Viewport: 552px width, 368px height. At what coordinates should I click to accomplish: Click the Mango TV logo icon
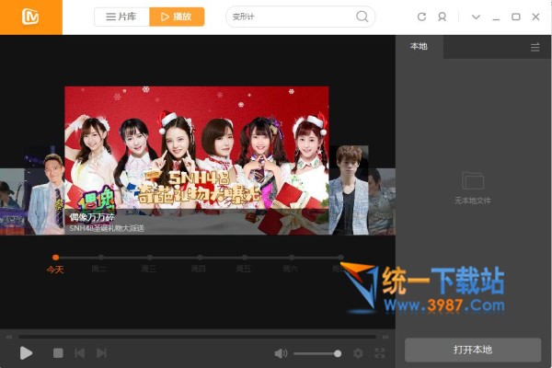[x=30, y=17]
